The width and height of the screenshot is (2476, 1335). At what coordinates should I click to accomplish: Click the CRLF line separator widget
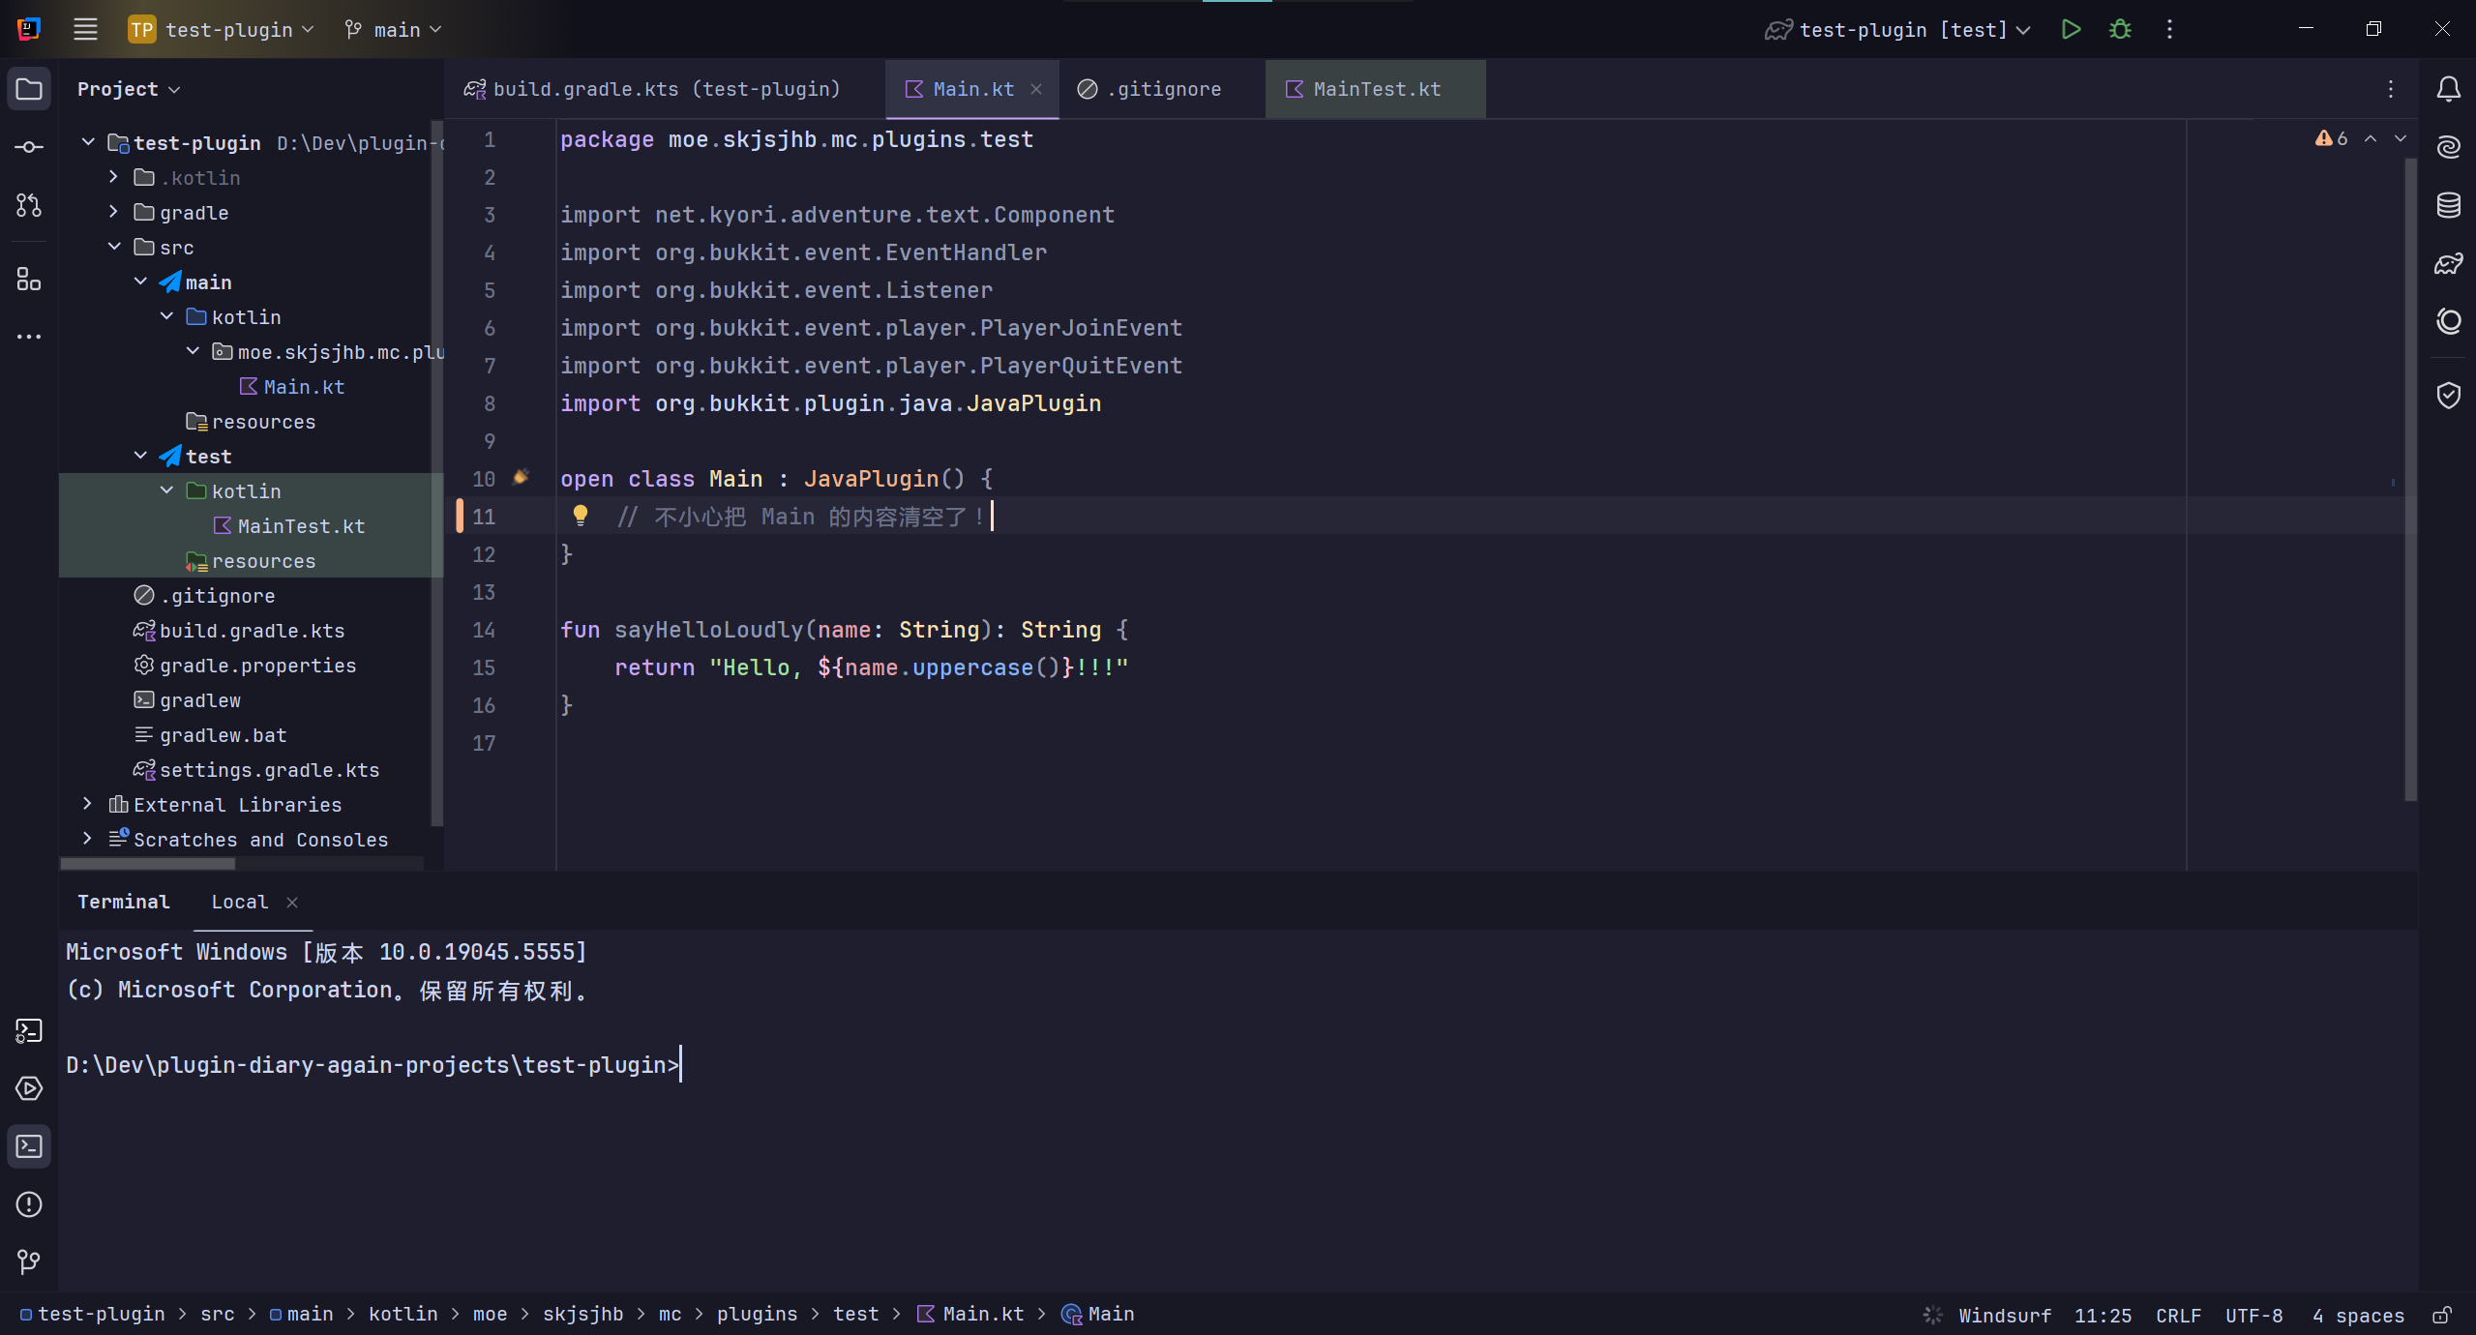[x=2178, y=1315]
